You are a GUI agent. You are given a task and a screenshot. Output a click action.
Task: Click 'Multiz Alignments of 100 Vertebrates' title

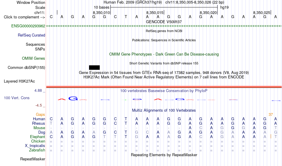pos(164,110)
